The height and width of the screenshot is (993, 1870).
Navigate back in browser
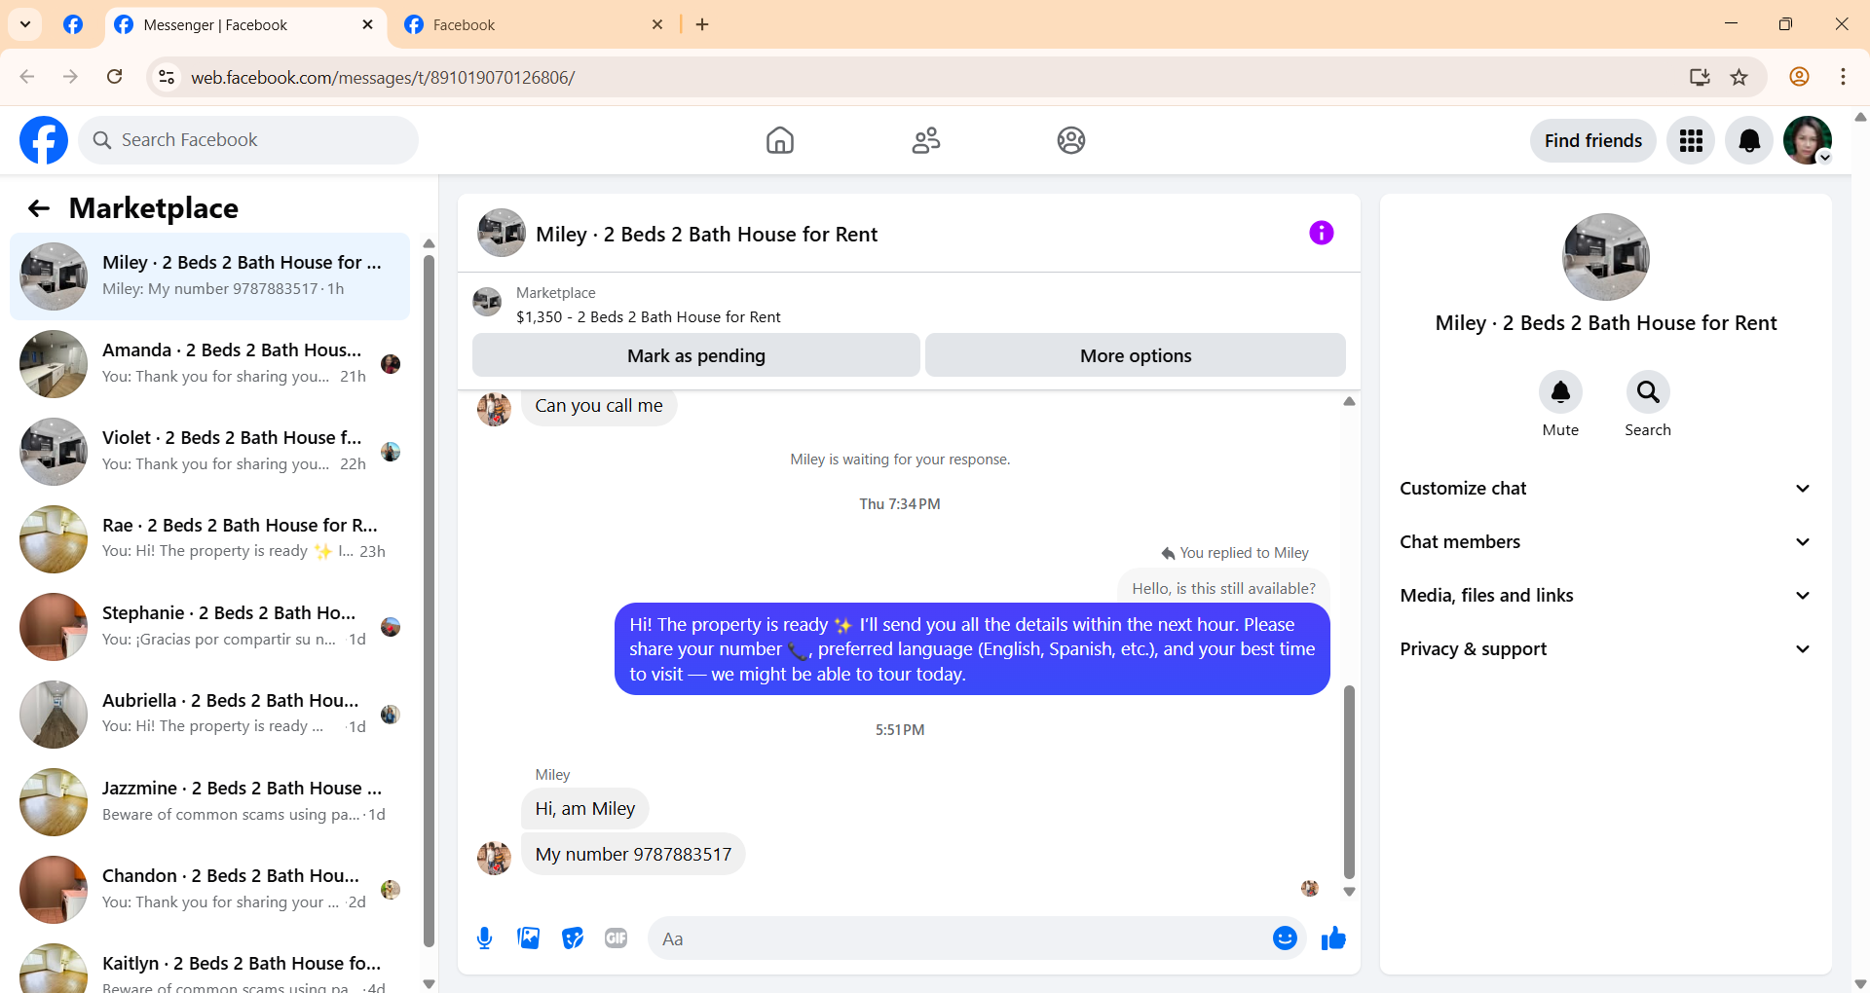tap(27, 77)
